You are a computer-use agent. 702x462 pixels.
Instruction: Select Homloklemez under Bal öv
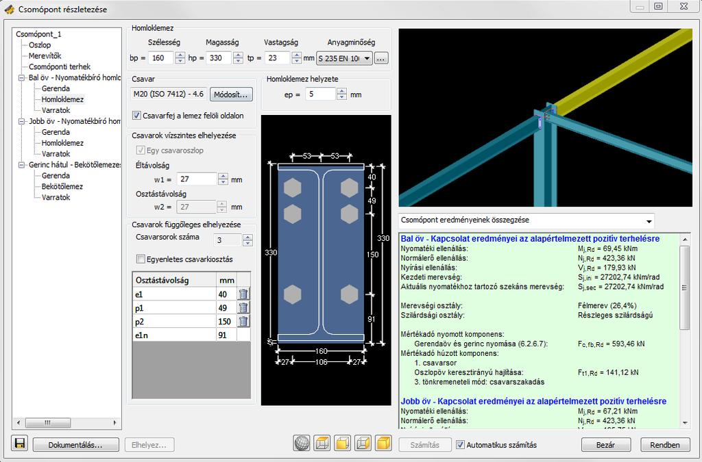point(62,99)
